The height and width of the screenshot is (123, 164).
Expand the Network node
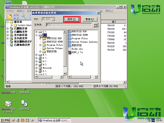tap(36, 68)
